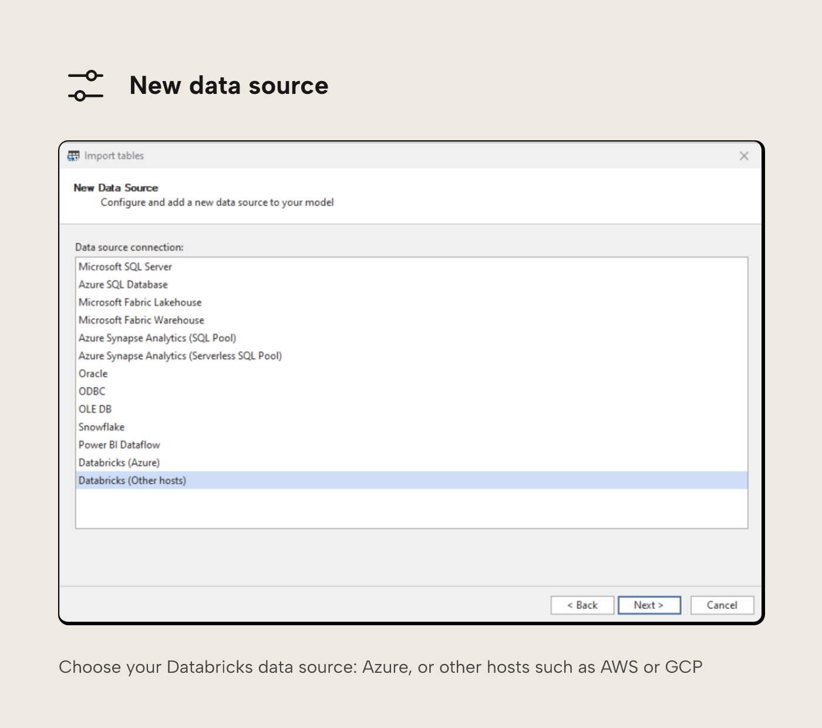
Task: Click the Import tables window icon
Action: 73,156
